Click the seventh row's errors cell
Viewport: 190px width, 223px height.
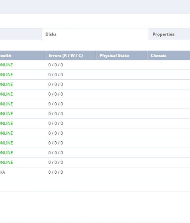click(x=70, y=124)
